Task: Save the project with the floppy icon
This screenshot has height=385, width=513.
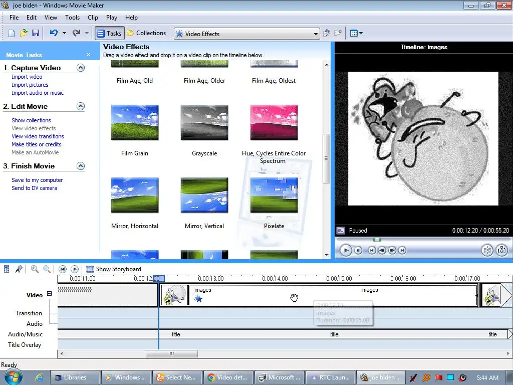Action: (x=36, y=33)
